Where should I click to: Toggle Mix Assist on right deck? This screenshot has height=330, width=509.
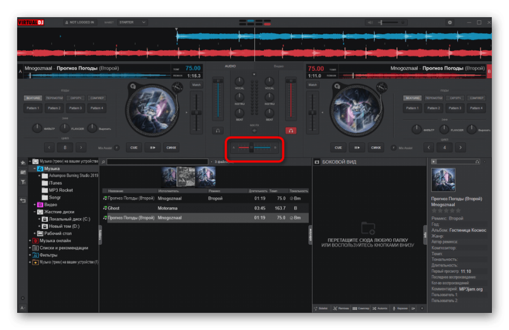[x=393, y=148]
